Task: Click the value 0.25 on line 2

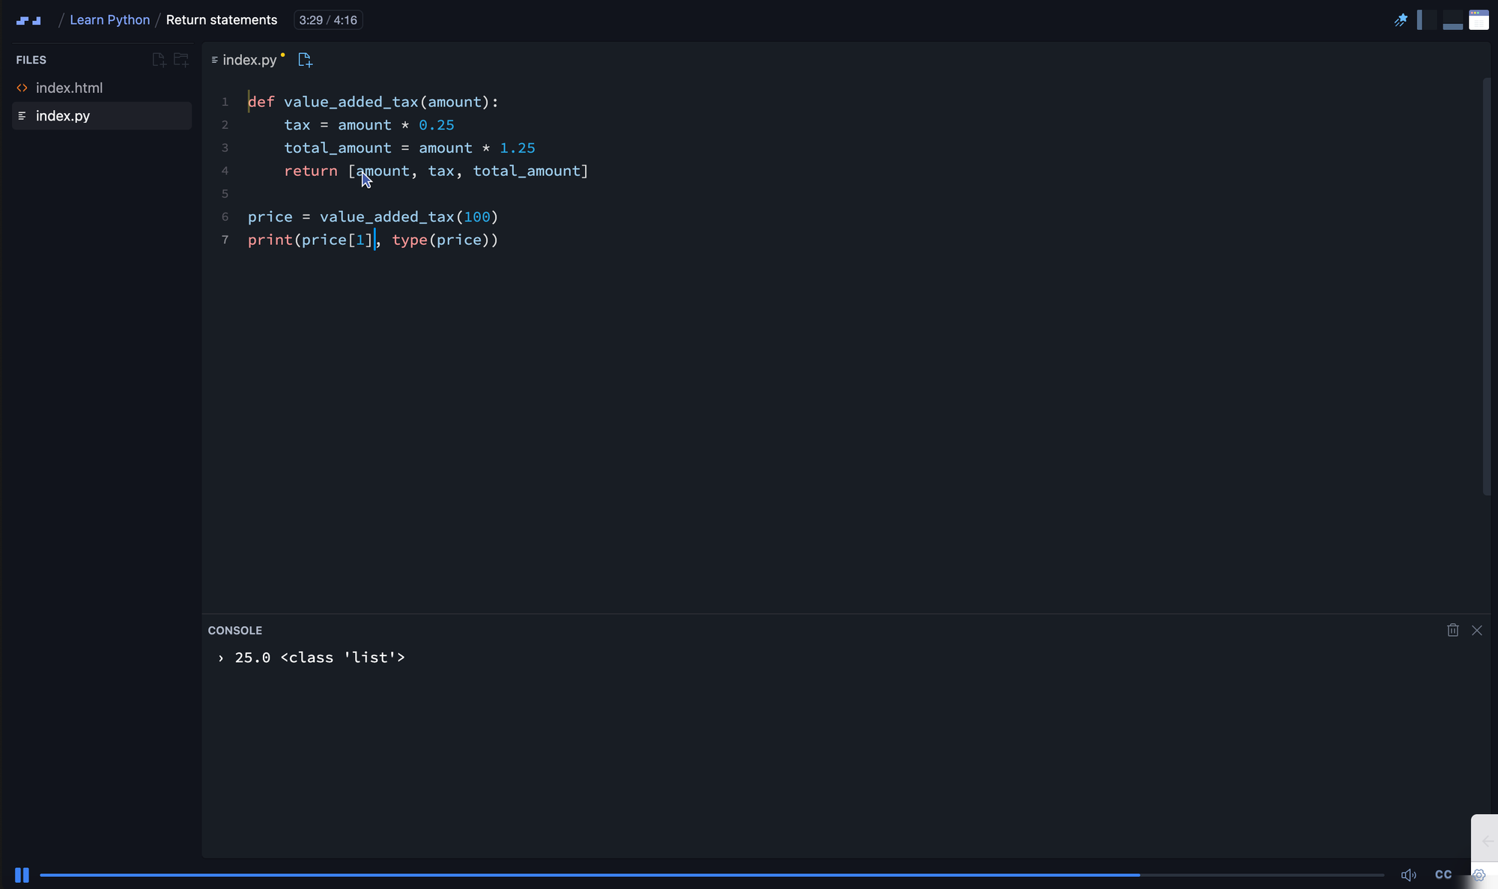Action: coord(437,125)
